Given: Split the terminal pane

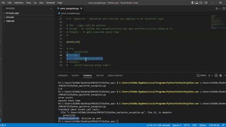Looking at the screenshot, I should tap(216, 75).
